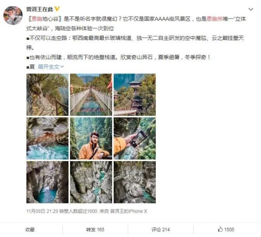Expand full text via 展开全文
Screen dimensions: 261x237
coord(51,67)
